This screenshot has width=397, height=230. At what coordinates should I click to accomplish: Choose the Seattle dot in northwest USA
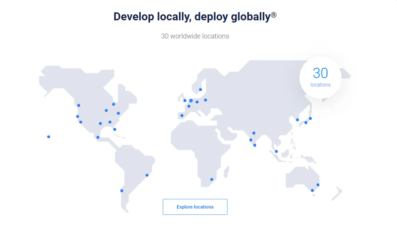(x=79, y=105)
